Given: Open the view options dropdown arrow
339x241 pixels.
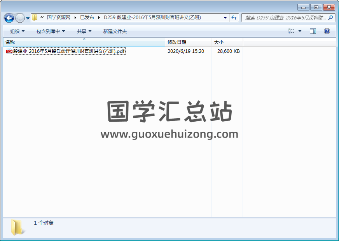Looking at the screenshot, I should click(300, 31).
